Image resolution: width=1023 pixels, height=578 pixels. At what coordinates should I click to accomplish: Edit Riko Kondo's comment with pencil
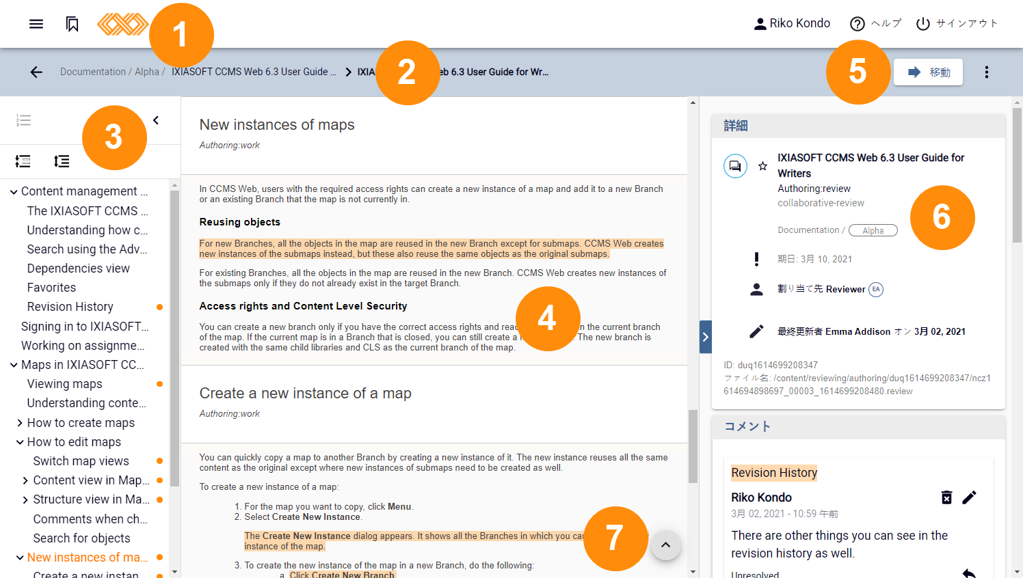[x=969, y=497]
